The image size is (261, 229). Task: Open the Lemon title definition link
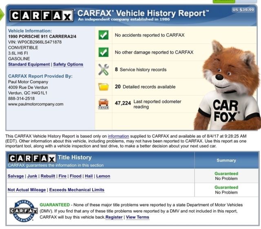coord(103,176)
